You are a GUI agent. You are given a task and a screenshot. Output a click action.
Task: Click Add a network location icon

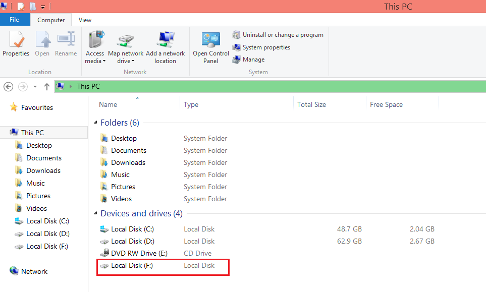point(166,39)
